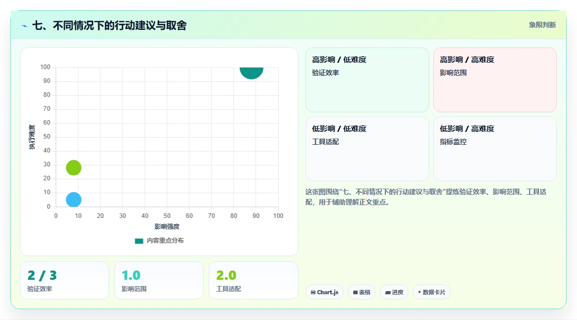Click the 50 label on the x-axis
This screenshot has width=577, height=320.
(x=167, y=216)
